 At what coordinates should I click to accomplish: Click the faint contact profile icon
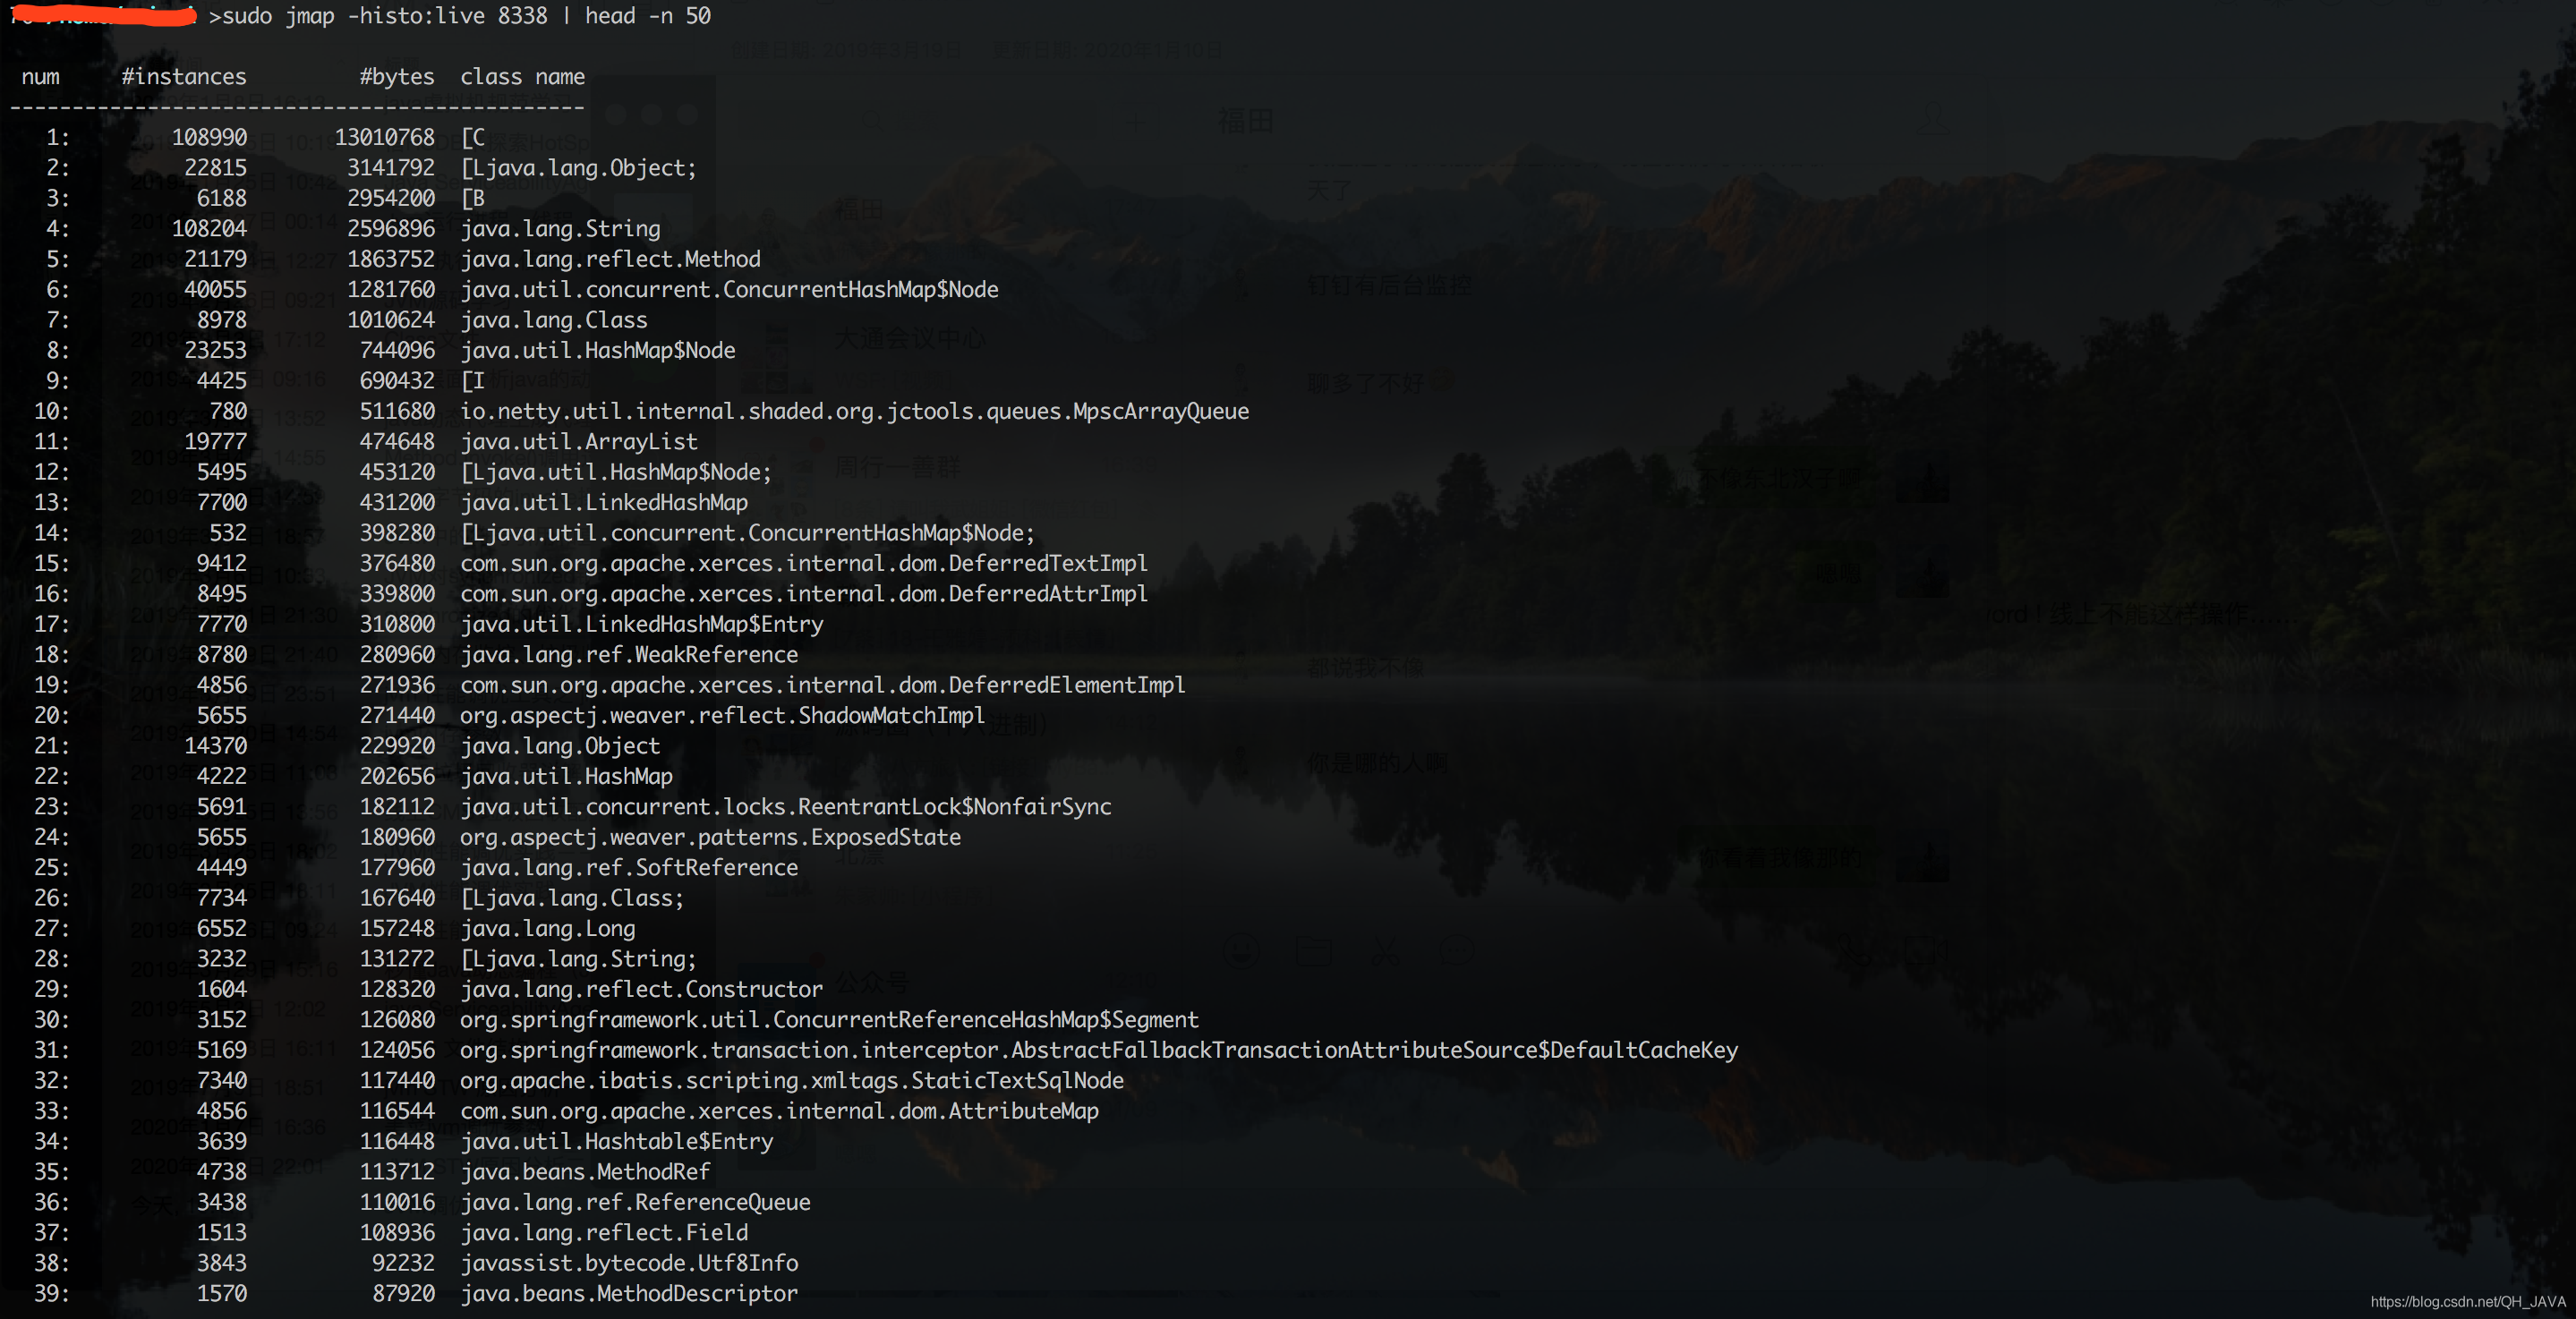click(1934, 120)
